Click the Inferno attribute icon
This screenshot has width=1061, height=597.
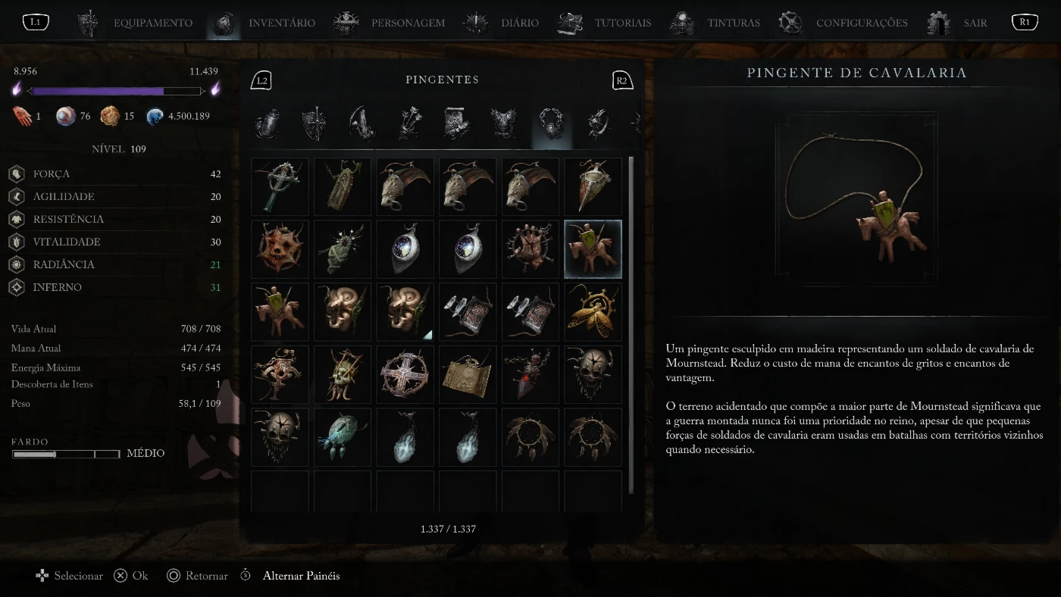(17, 287)
